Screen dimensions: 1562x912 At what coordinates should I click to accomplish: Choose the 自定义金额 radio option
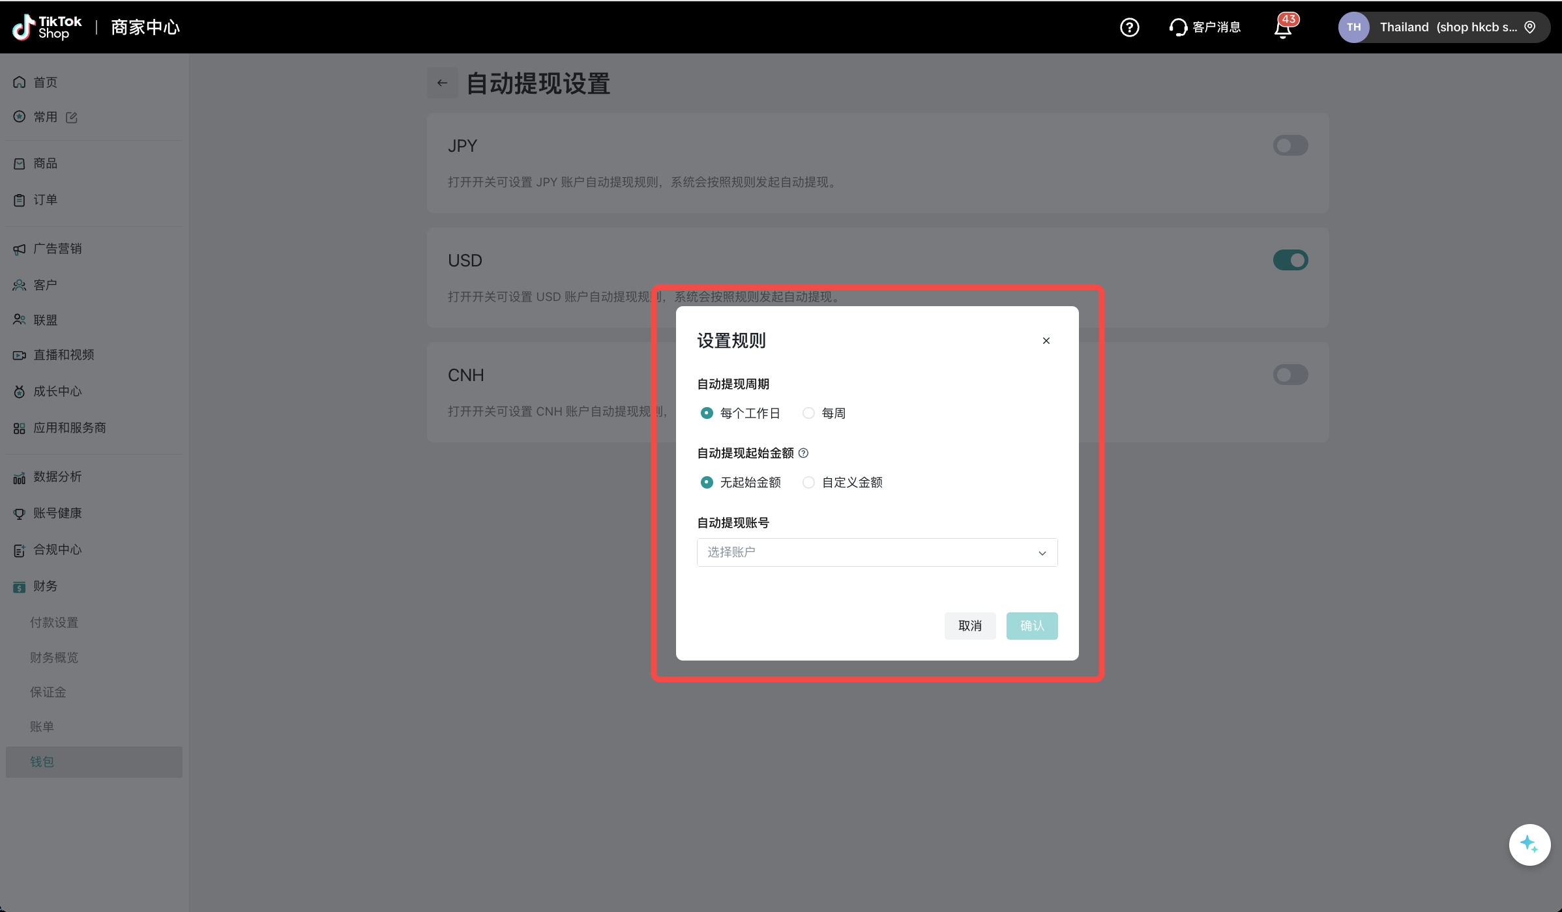[x=808, y=482]
